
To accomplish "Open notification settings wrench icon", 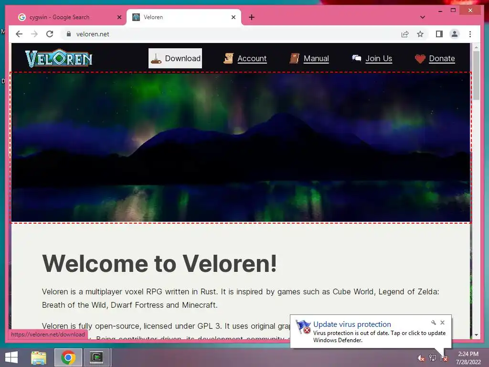I will pos(433,323).
